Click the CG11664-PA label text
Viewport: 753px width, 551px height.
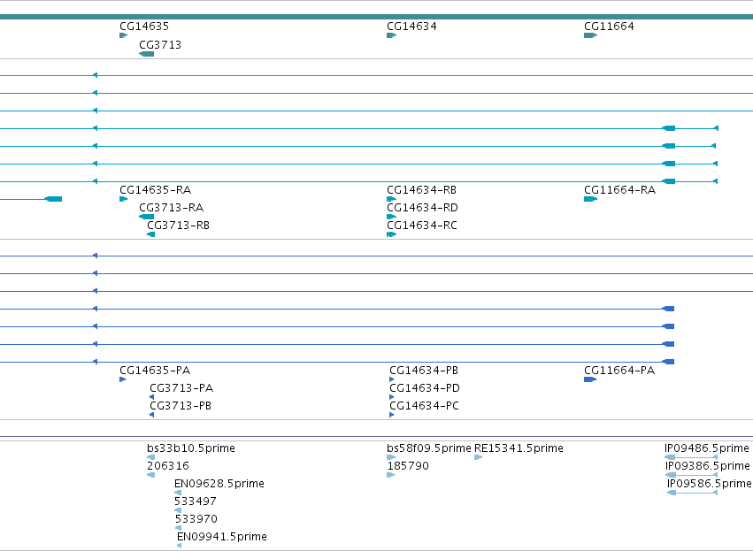coord(619,370)
